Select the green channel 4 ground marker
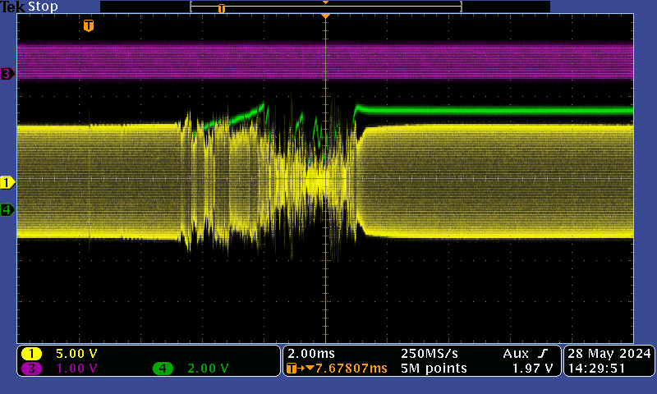657x394 pixels. pos(7,210)
